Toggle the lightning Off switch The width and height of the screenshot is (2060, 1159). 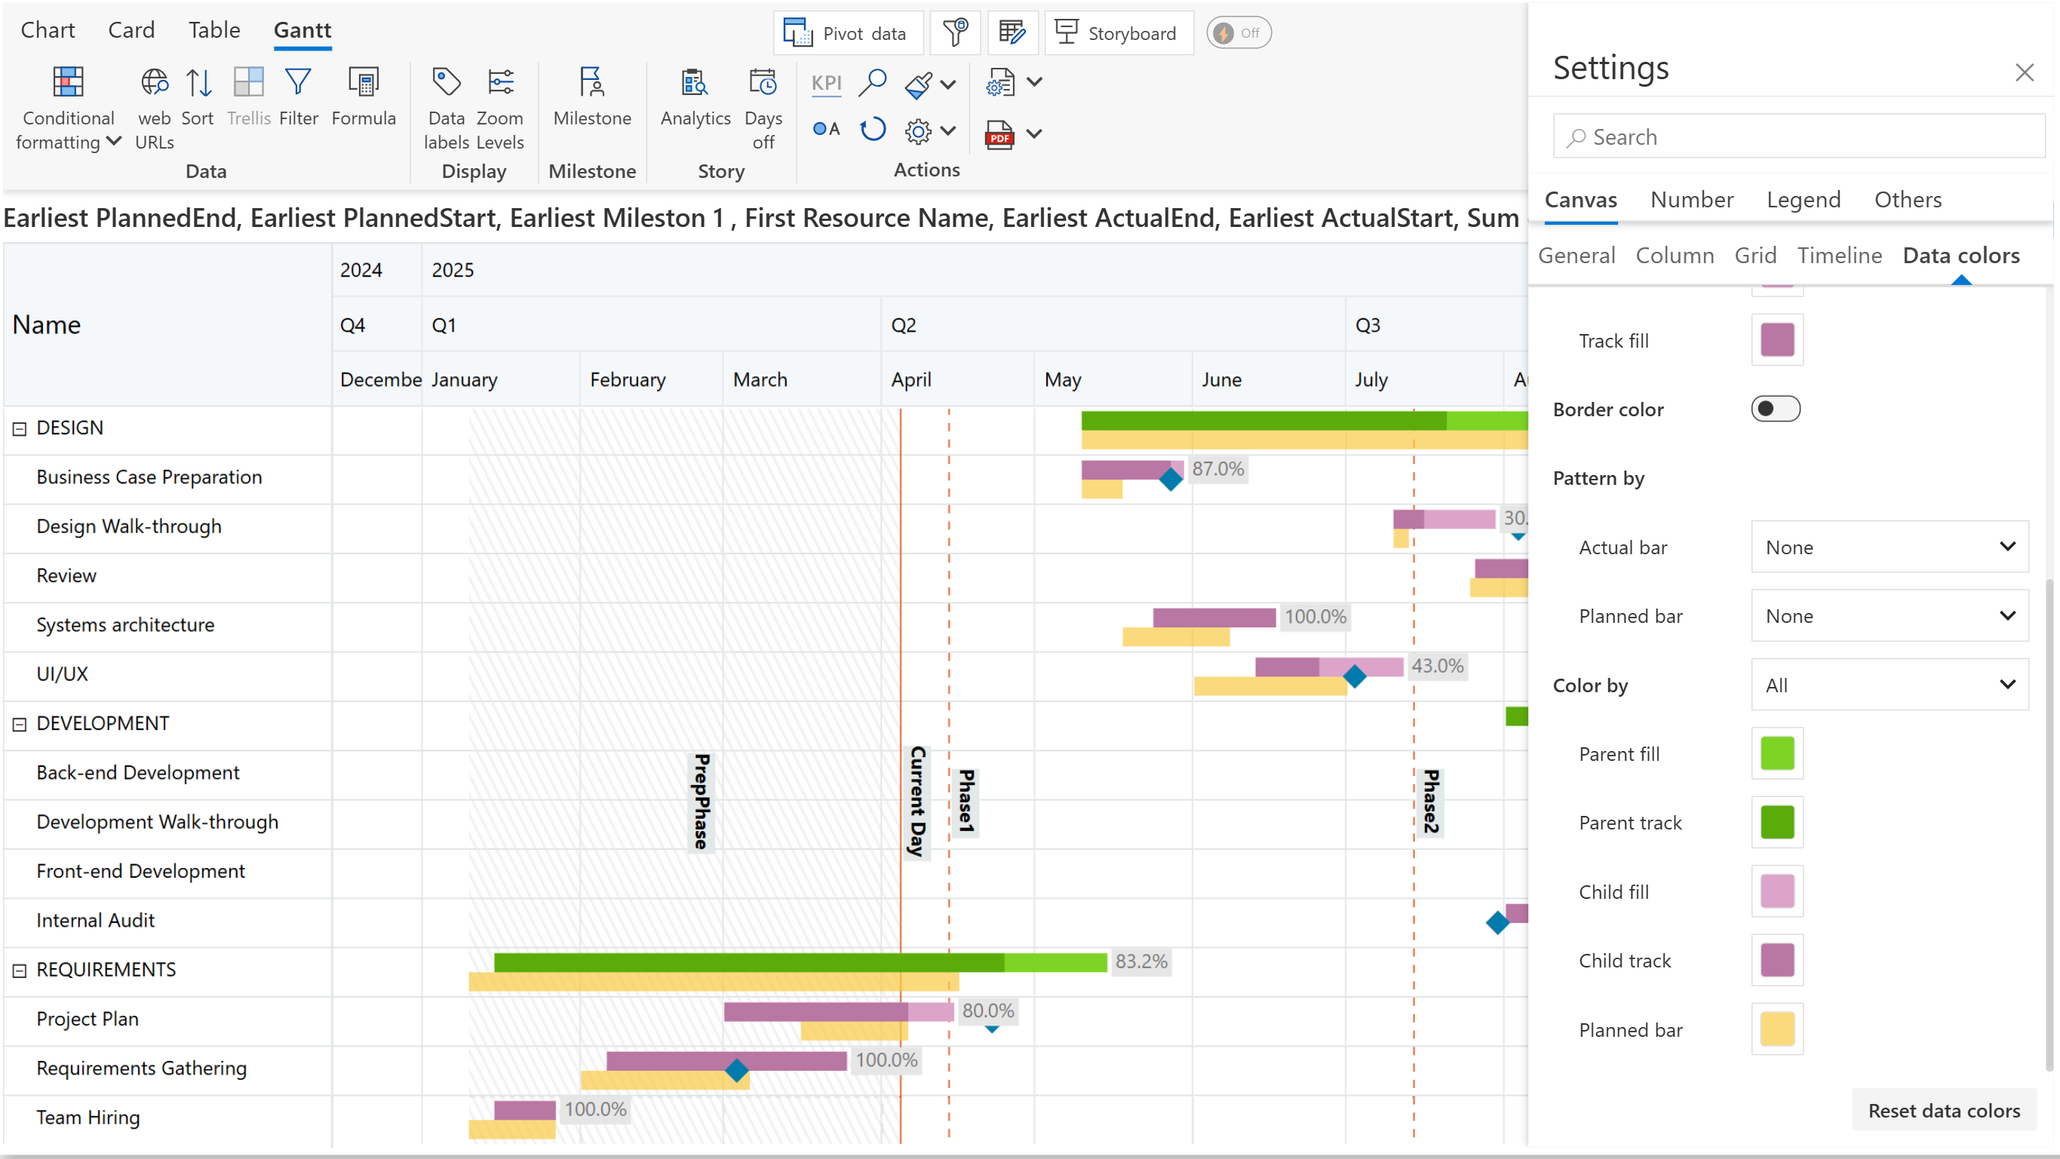pos(1238,32)
